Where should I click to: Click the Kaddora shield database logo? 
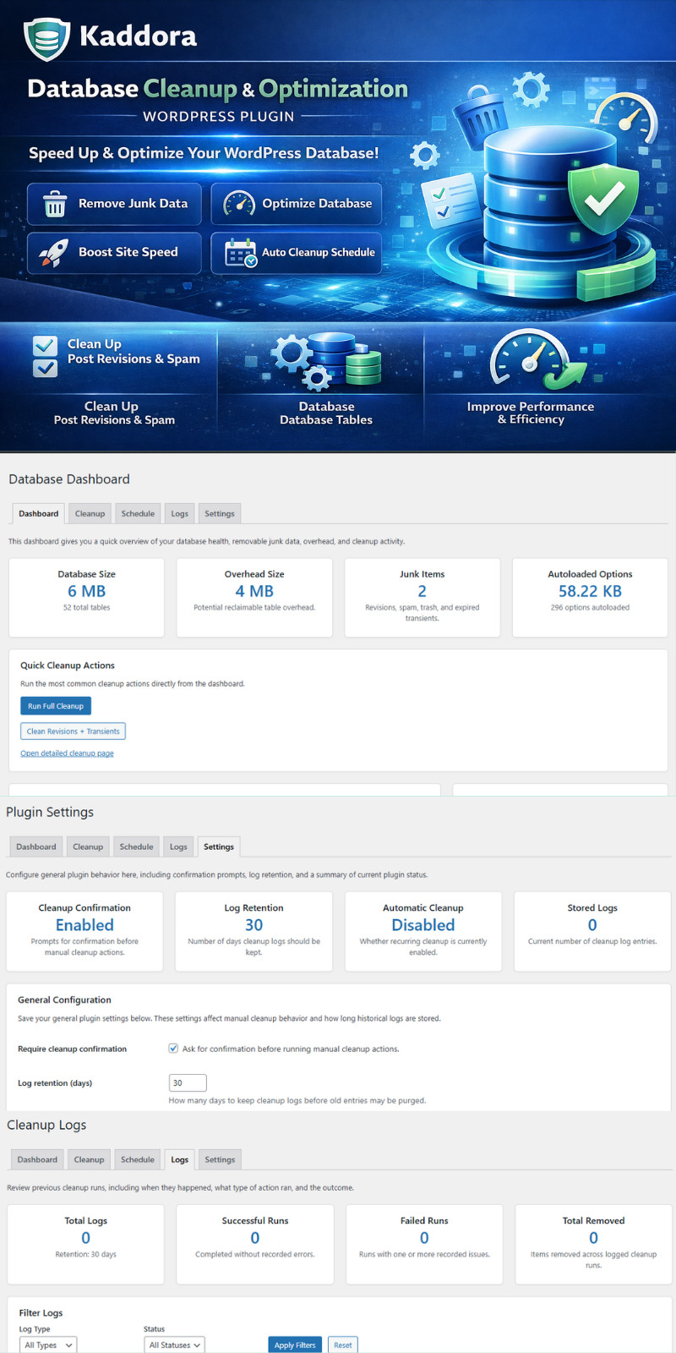(x=46, y=38)
